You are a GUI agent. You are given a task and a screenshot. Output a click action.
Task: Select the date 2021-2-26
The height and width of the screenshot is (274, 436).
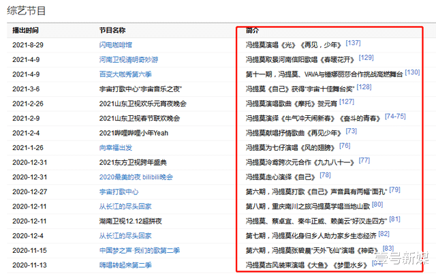point(28,104)
